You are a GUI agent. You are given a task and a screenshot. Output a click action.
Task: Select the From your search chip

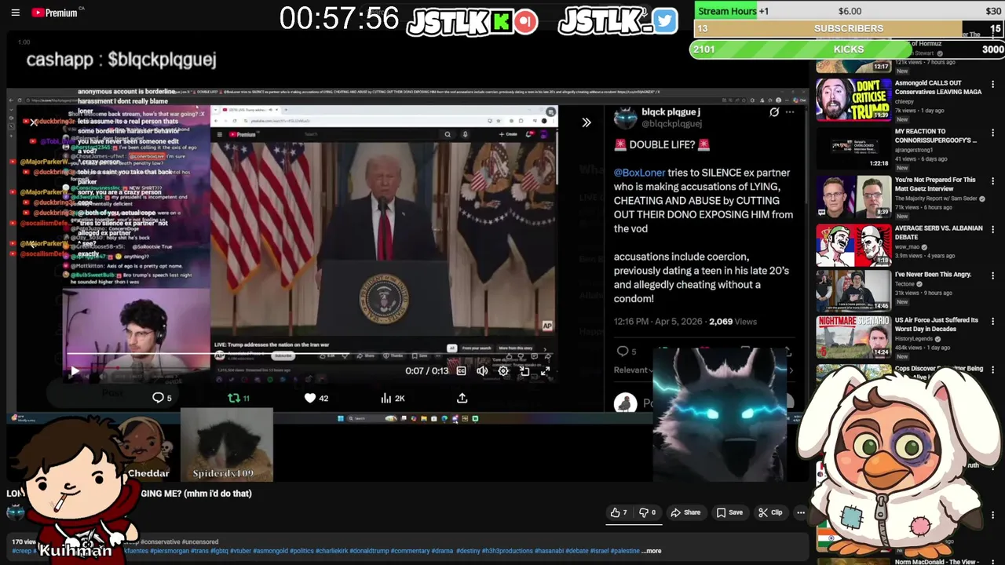point(477,348)
